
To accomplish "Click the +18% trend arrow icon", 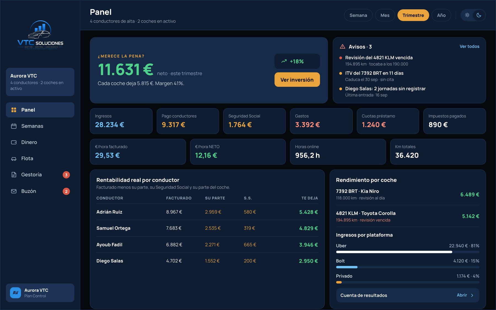I will point(284,61).
